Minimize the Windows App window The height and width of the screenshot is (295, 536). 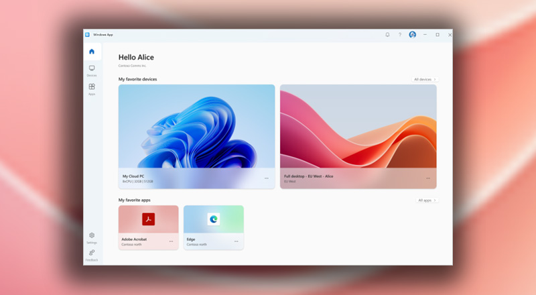[x=425, y=35]
